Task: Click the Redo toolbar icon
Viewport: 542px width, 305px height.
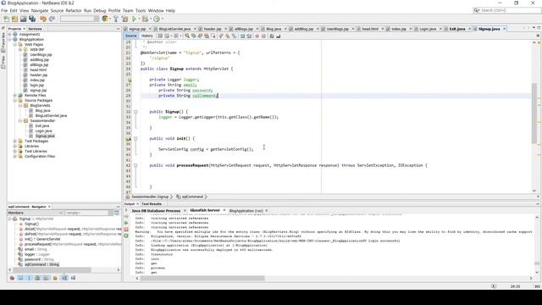Action: click(x=52, y=19)
